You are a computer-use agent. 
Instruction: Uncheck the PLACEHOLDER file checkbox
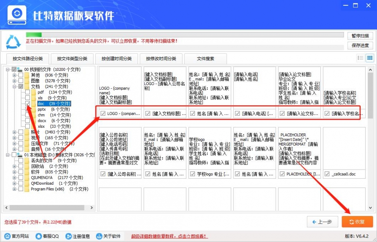coord(282,174)
